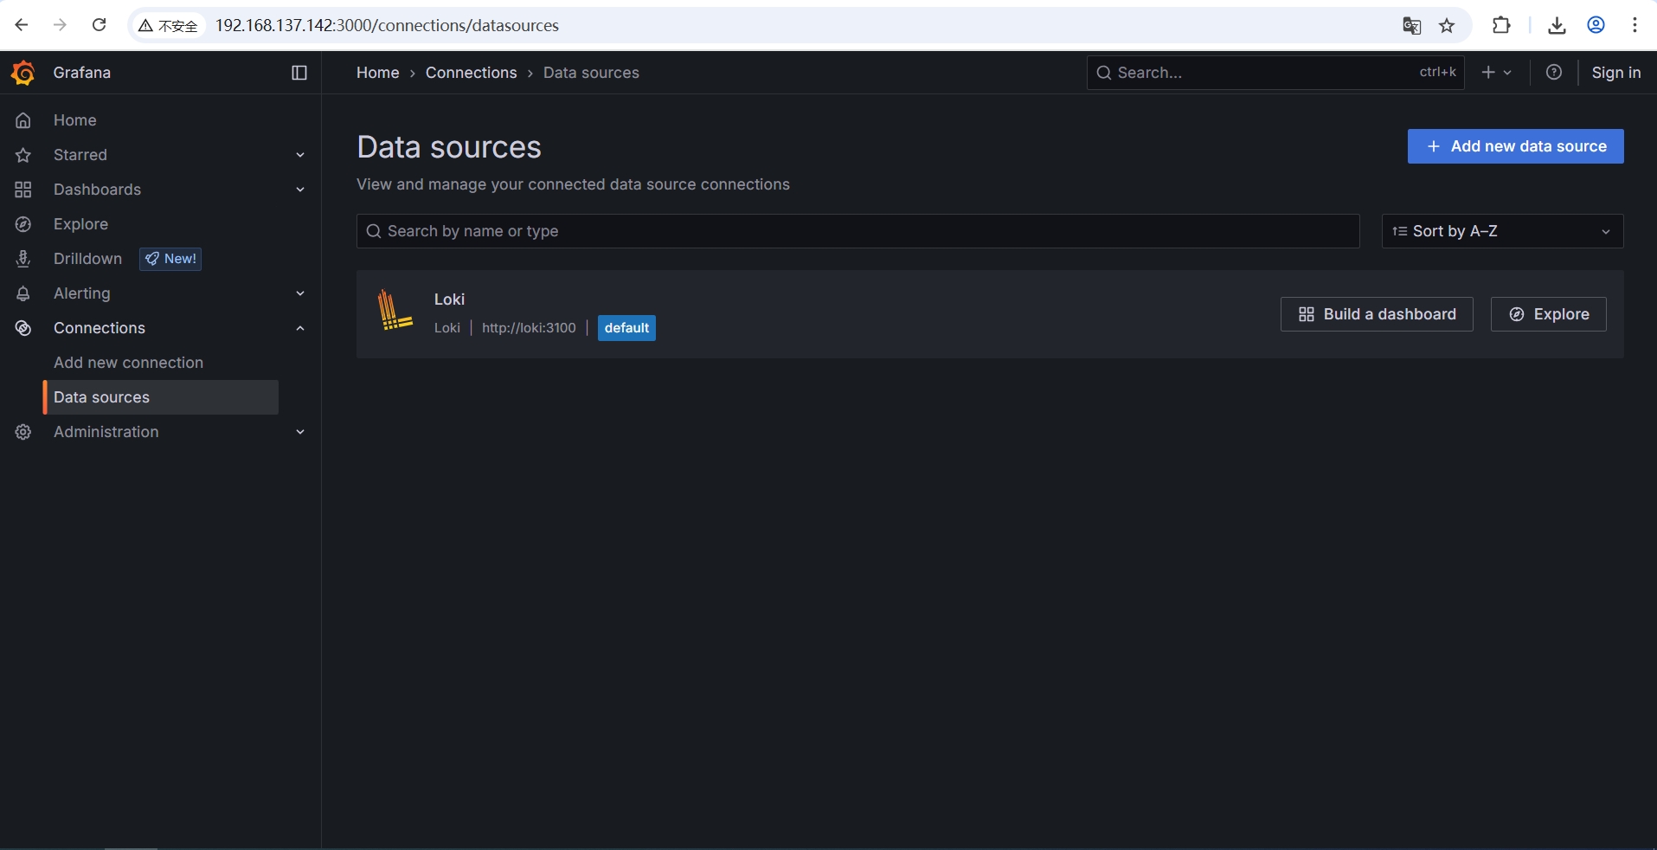The width and height of the screenshot is (1657, 850).
Task: Reload the page using refresh icon
Action: 100,25
